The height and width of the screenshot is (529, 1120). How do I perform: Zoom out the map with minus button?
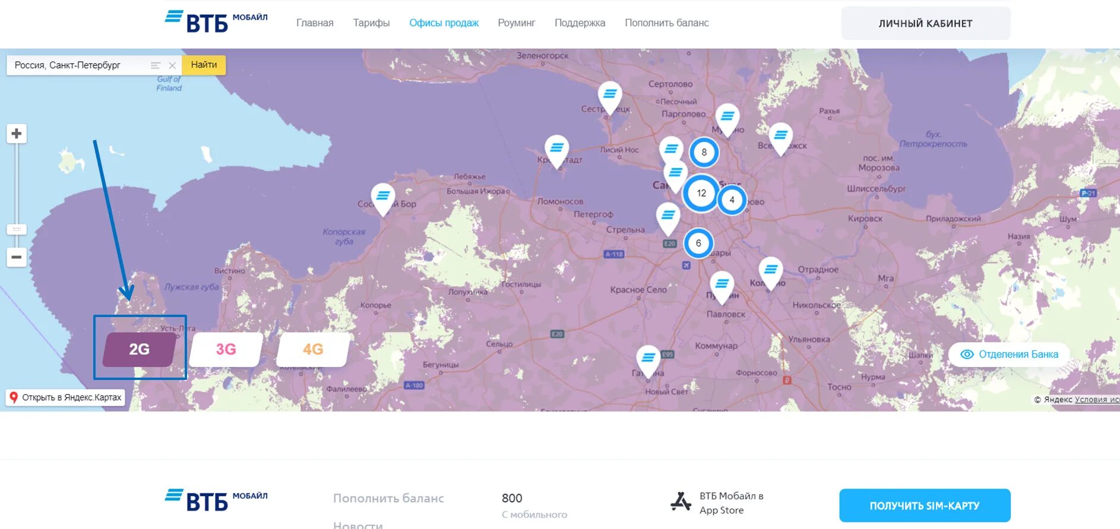pyautogui.click(x=17, y=257)
